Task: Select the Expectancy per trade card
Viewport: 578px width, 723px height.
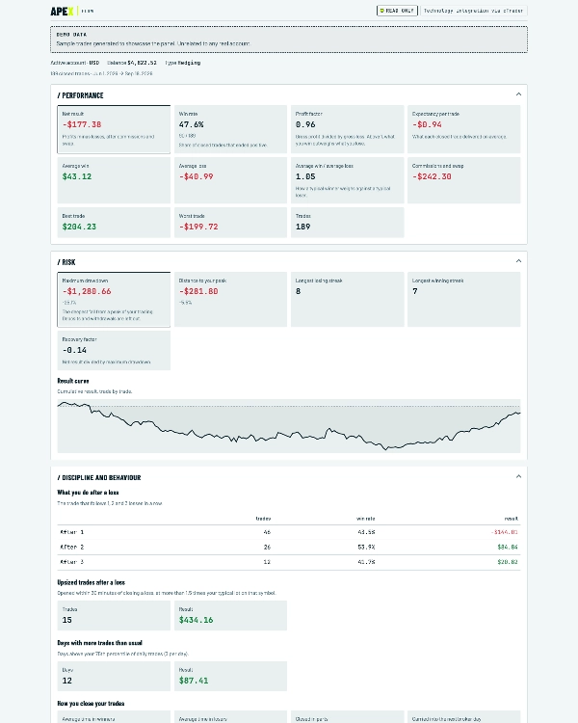Action: click(x=464, y=129)
